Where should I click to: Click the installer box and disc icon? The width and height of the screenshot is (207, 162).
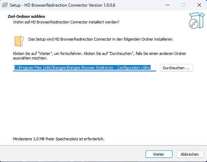(x=197, y=20)
